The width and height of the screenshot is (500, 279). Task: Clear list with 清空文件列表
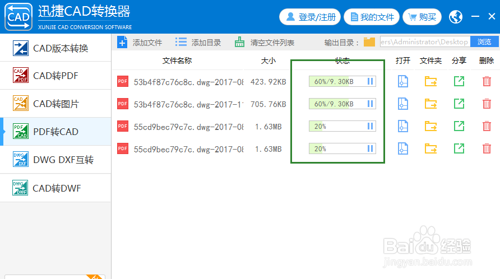pos(265,43)
